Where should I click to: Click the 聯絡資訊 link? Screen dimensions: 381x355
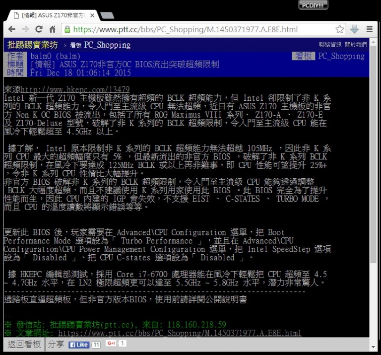coord(330,45)
